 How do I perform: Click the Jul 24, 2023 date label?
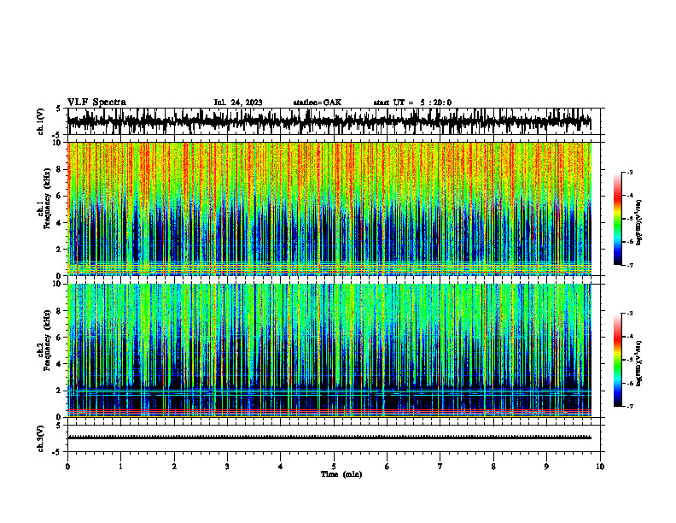point(238,103)
